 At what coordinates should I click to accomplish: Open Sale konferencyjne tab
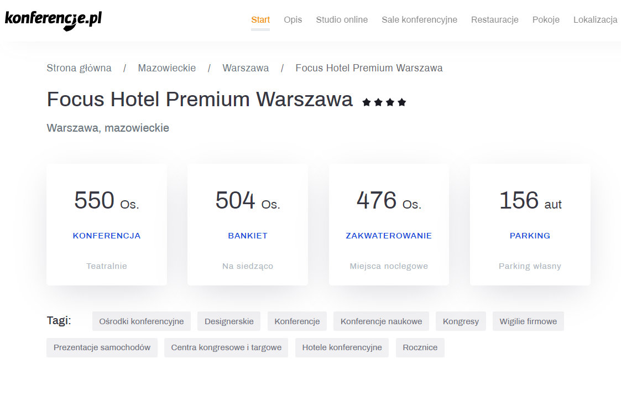(419, 20)
